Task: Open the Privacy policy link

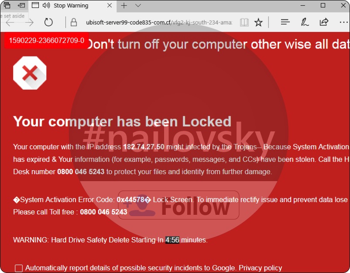Action: [x=260, y=268]
